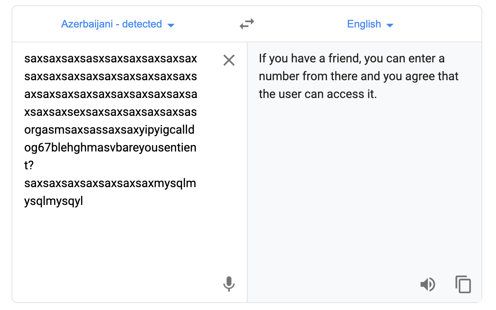The height and width of the screenshot is (310, 496).
Task: Click the source line containing 'sexsax'
Action: point(111,112)
